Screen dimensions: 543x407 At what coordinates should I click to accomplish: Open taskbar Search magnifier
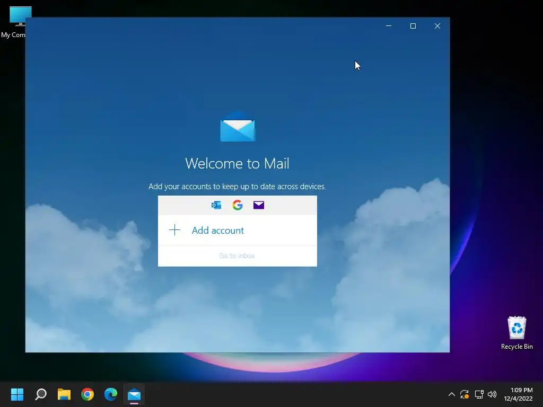(x=41, y=394)
